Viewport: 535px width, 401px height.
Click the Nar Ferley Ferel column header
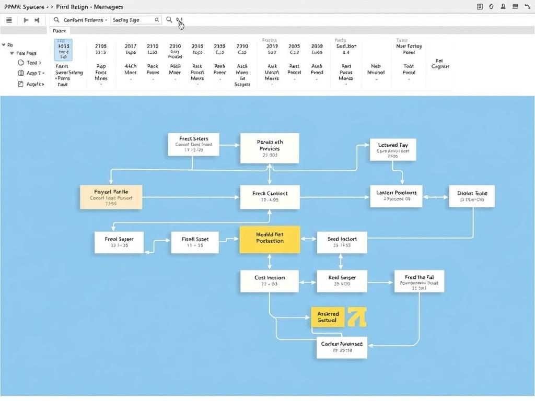(409, 49)
